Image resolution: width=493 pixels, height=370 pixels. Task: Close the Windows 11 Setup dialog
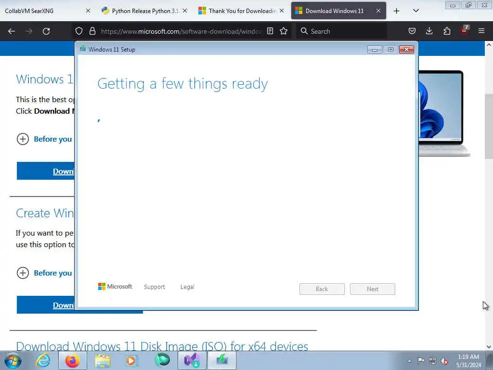click(406, 50)
